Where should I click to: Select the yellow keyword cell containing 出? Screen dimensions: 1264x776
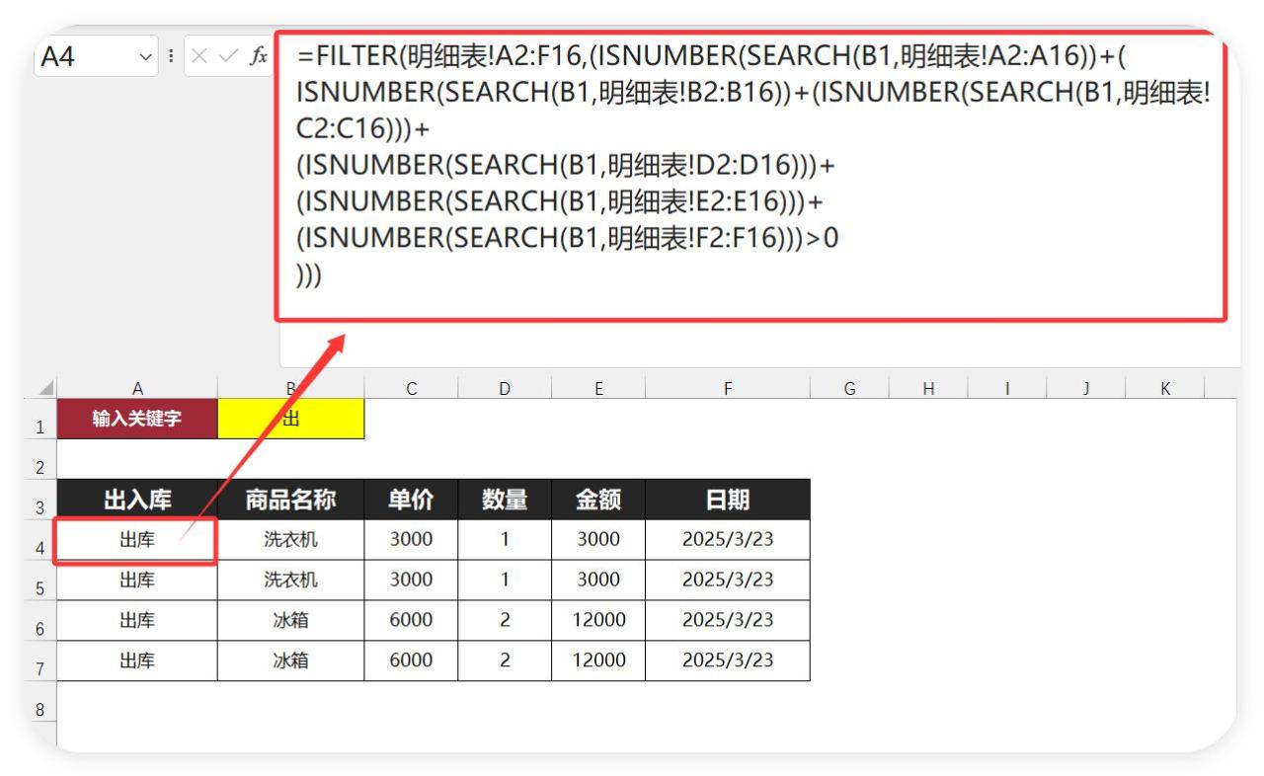291,420
